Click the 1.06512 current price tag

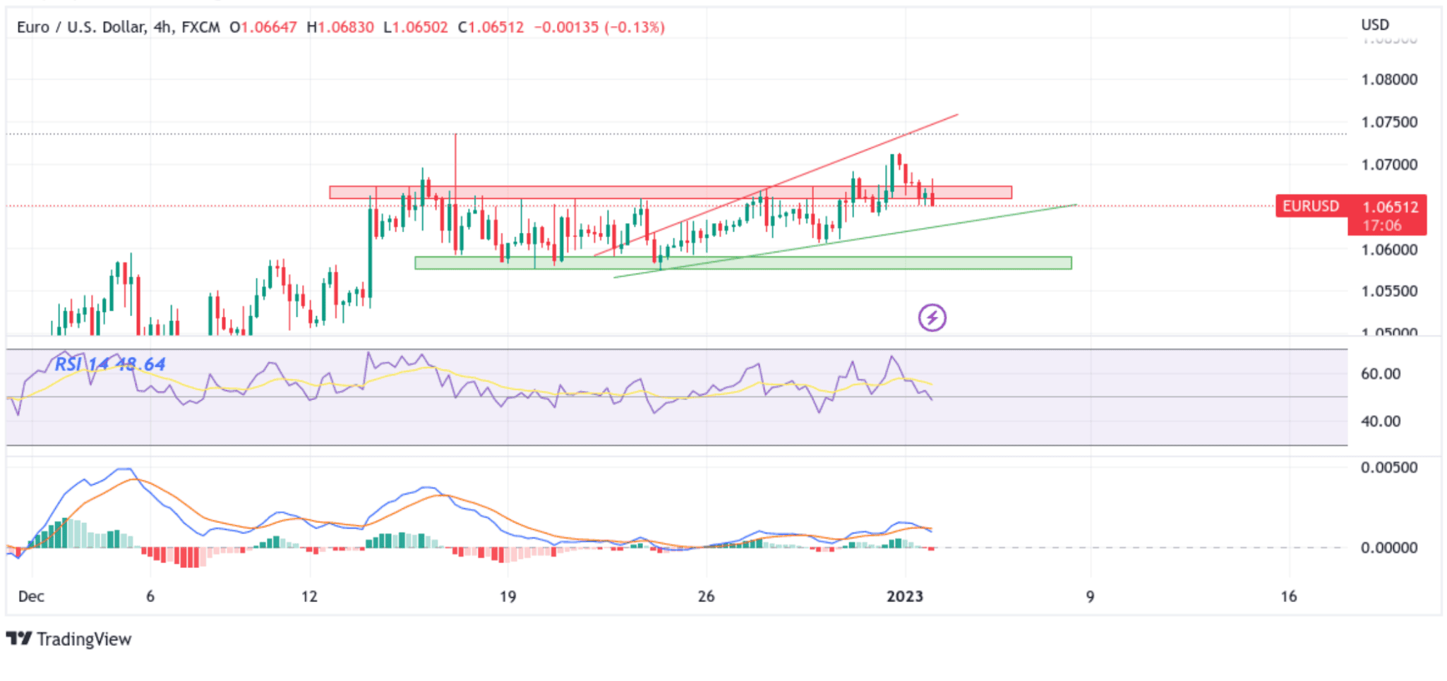[1390, 207]
